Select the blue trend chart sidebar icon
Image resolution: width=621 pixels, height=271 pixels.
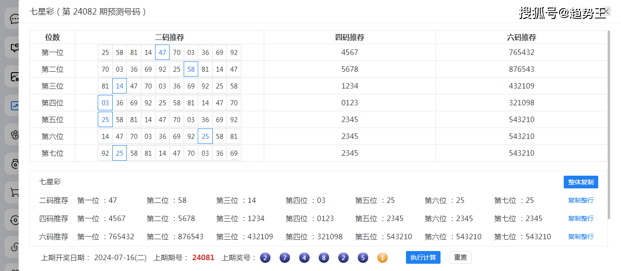pyautogui.click(x=14, y=106)
